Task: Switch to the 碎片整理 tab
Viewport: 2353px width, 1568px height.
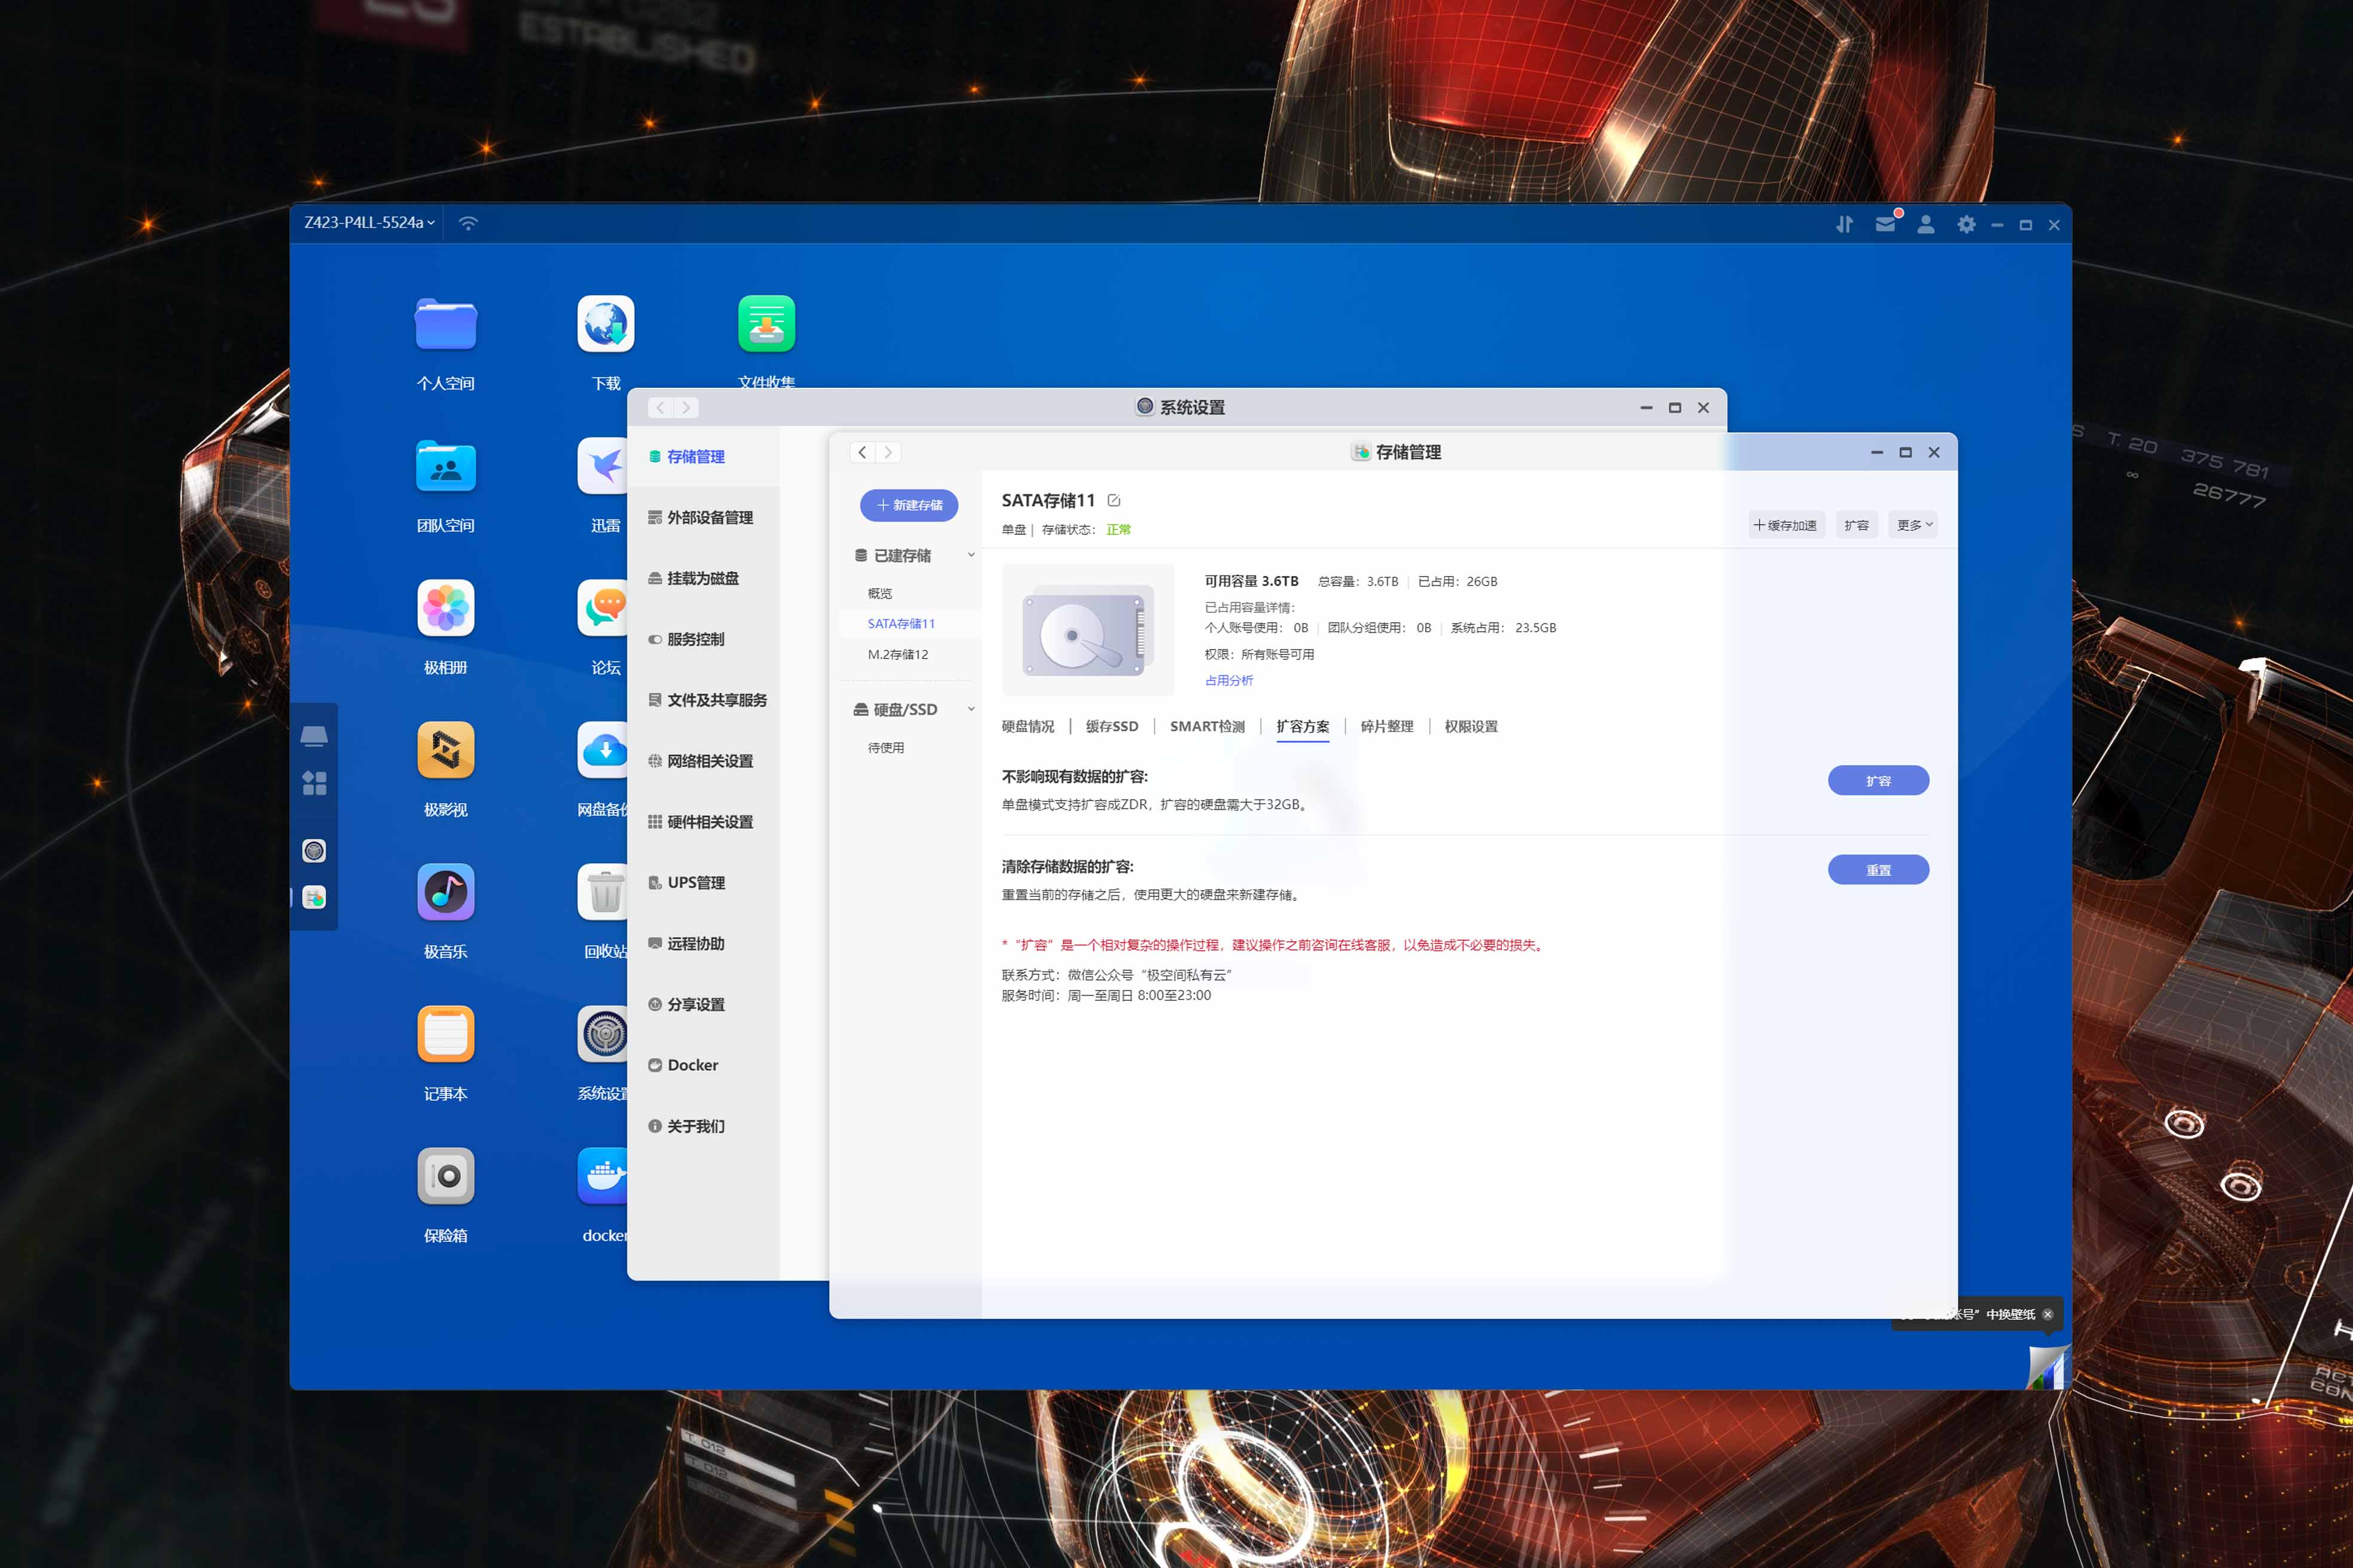Action: tap(1386, 726)
